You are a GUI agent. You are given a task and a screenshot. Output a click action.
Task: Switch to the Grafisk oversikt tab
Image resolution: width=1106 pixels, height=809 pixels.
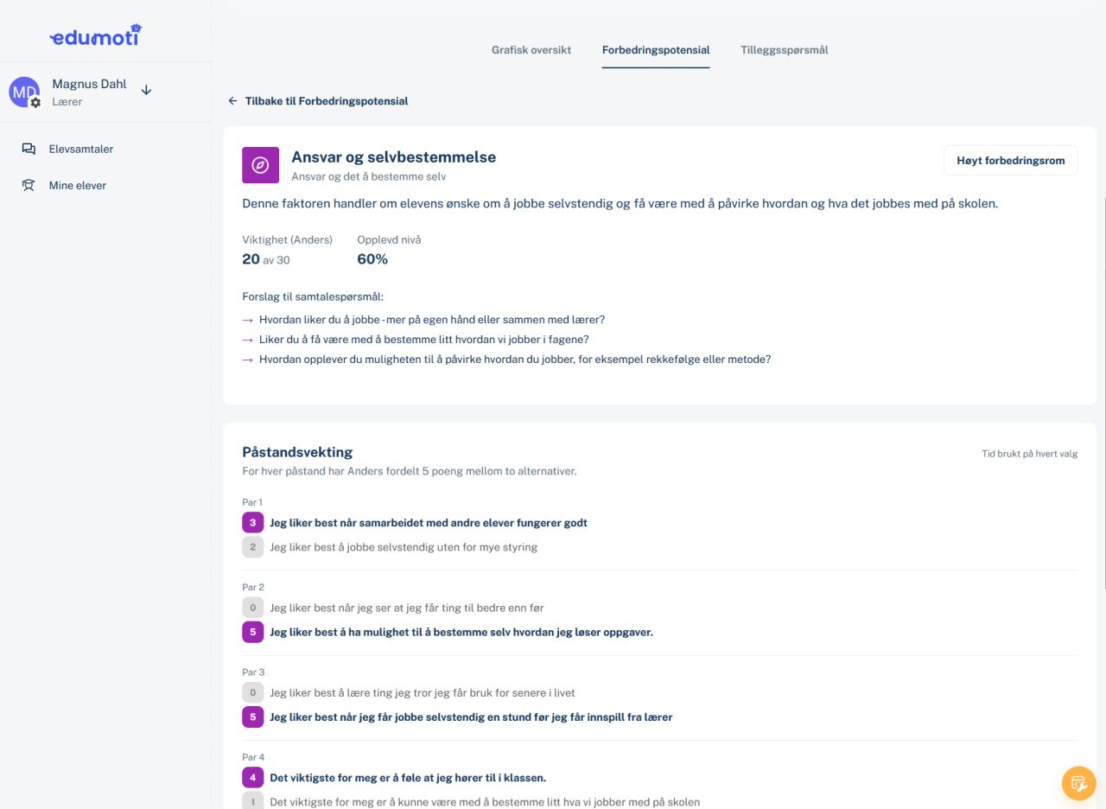coord(531,50)
